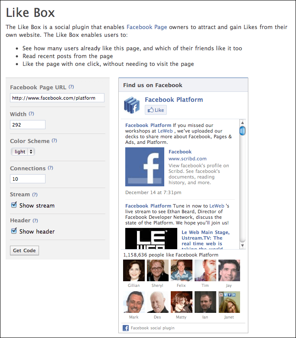Image resolution: width=296 pixels, height=338 pixels.
Task: Click '1,158,636 people like Facebook Platform' text
Action: click(x=171, y=255)
